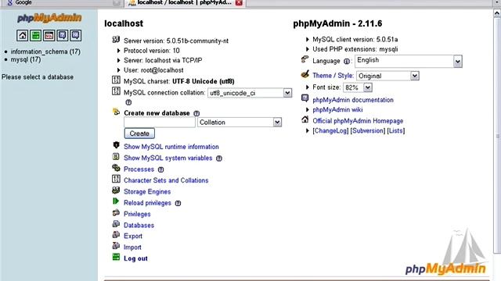501x281 pixels.
Task: Click the Log out link
Action: point(135,258)
